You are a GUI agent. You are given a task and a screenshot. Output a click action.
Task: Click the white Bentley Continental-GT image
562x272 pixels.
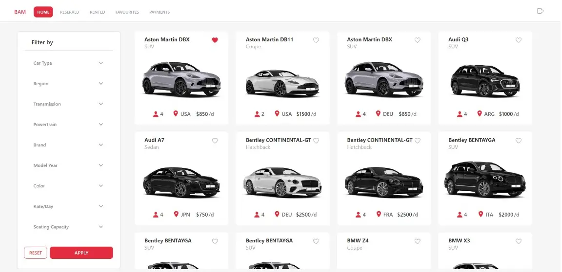(x=282, y=182)
